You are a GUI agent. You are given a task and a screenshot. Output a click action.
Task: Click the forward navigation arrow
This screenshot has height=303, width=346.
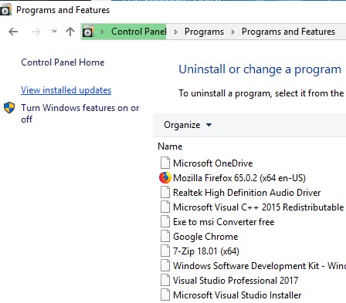[36, 32]
